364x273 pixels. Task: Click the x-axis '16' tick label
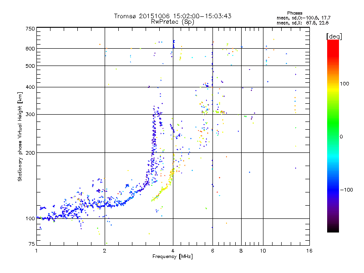(309, 251)
